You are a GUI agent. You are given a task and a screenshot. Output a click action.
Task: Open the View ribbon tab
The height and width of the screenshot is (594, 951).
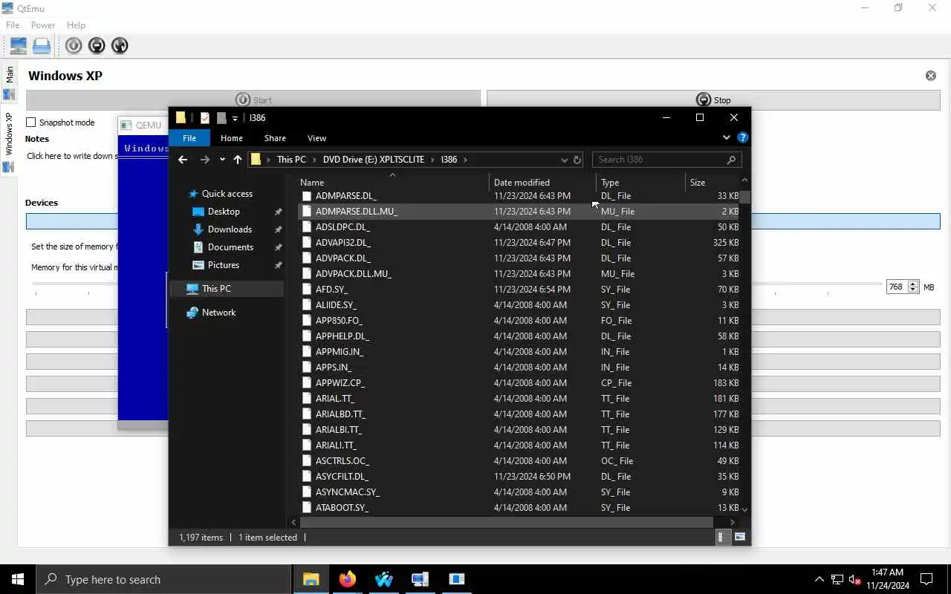click(317, 138)
